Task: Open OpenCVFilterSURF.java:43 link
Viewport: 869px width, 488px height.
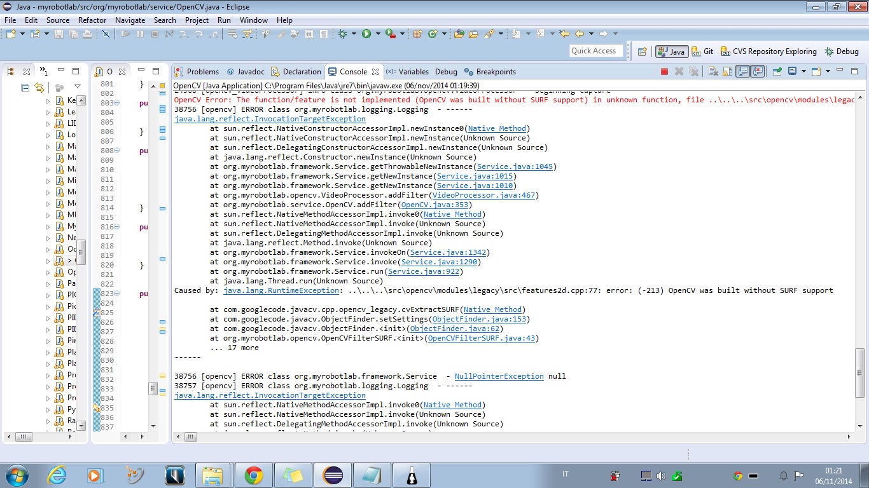Action: 481,338
